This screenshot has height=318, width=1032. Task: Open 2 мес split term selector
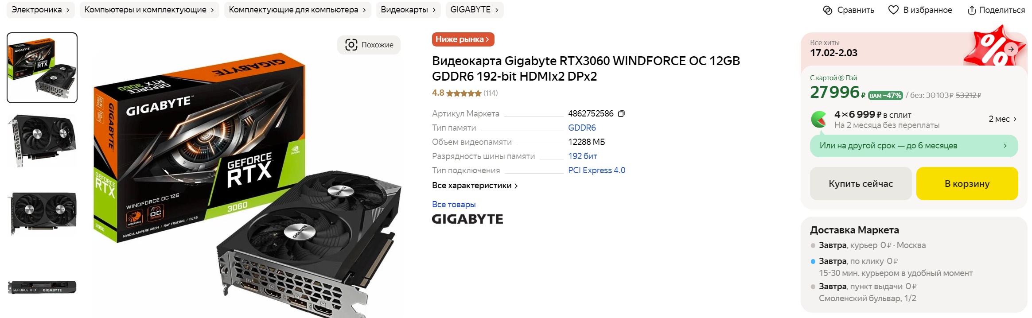point(1002,119)
